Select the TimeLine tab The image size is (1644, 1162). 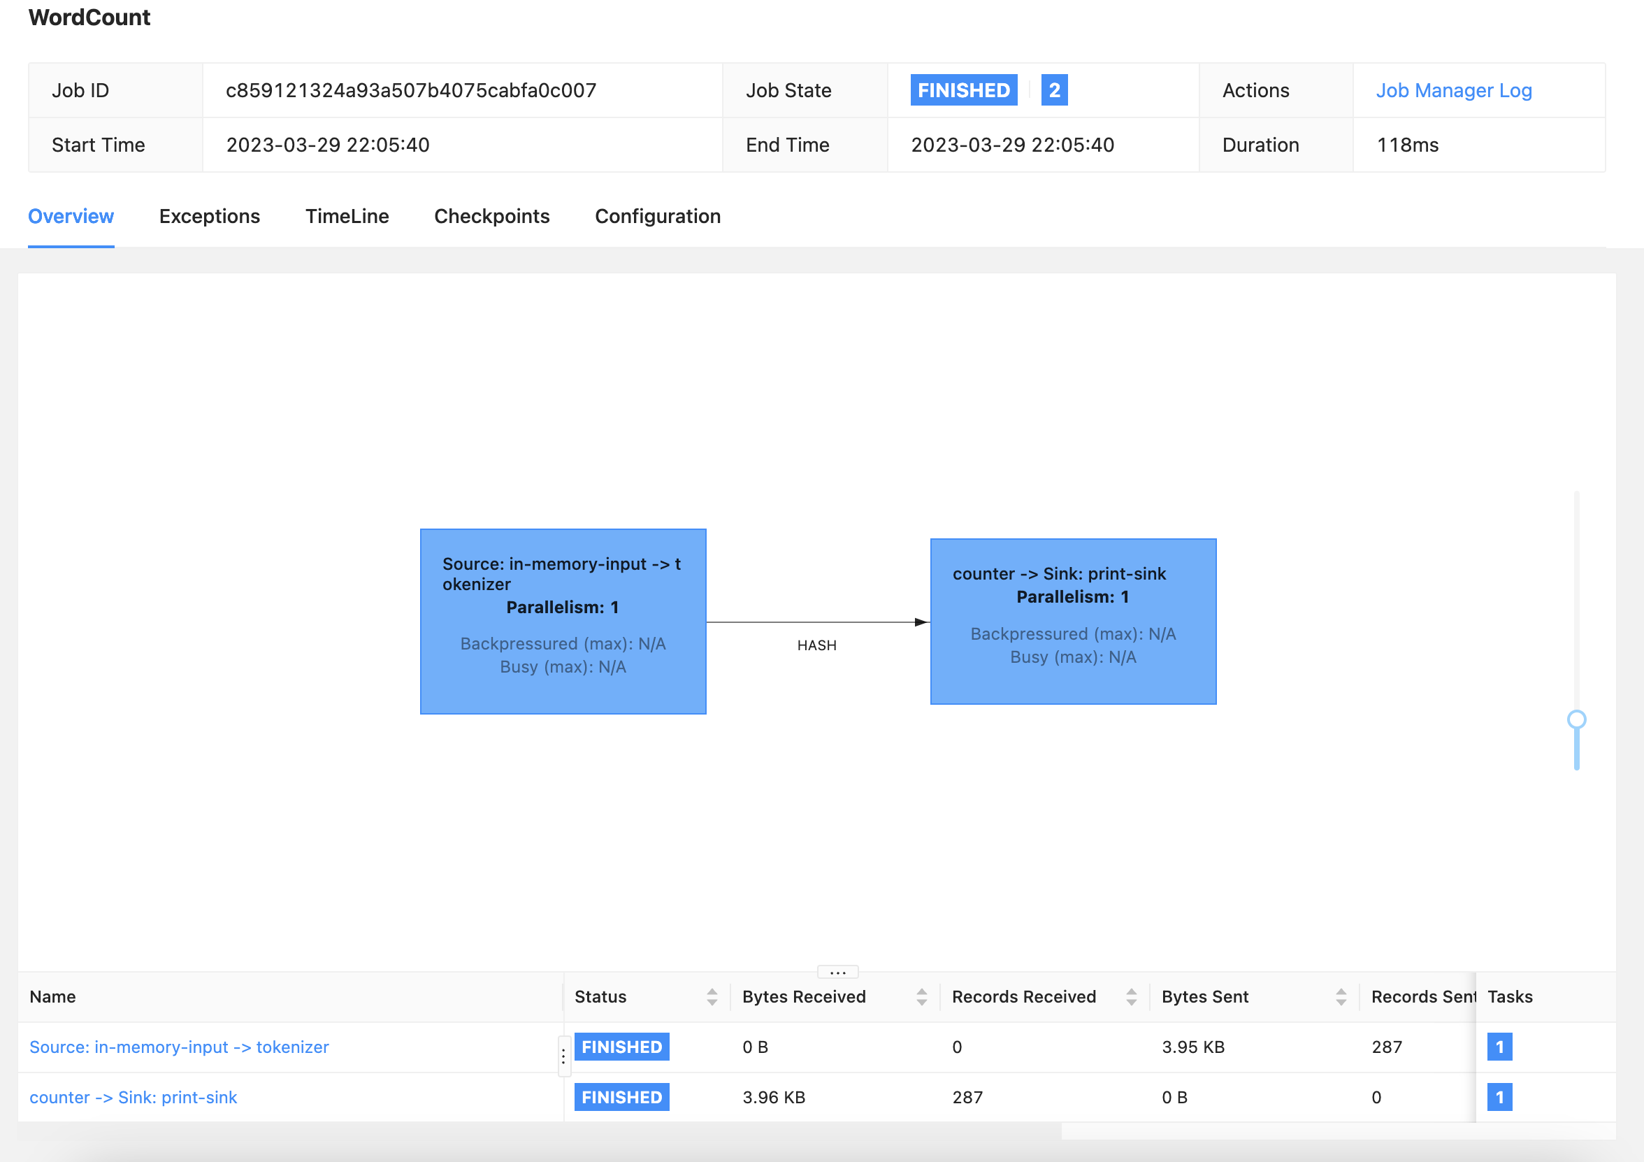click(x=347, y=216)
